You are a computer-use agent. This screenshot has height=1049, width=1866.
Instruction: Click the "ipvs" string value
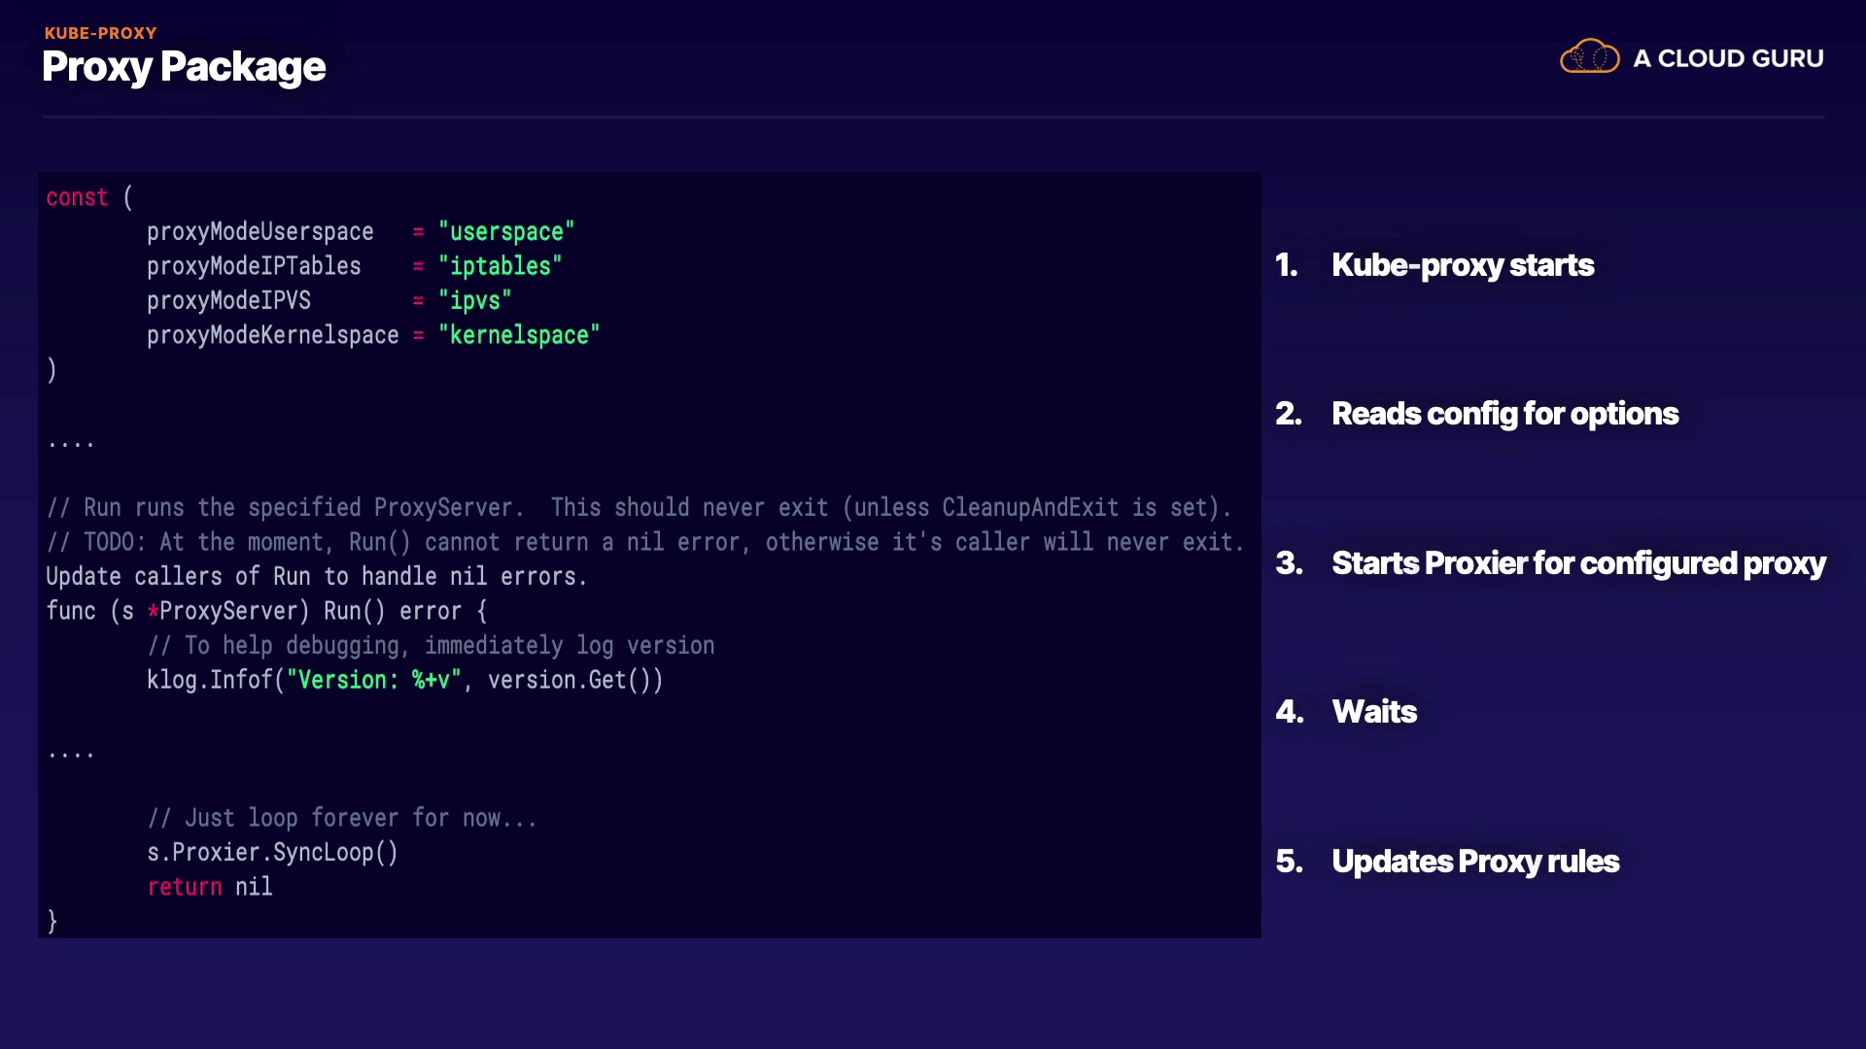474,301
